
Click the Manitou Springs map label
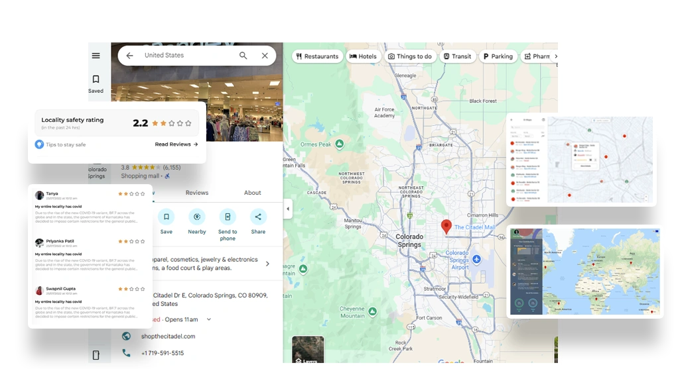pyautogui.click(x=353, y=223)
